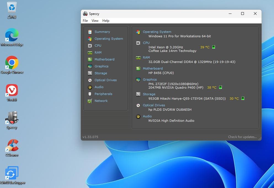Click the green storage temperature indicator
This screenshot has height=188, width=274.
coord(243,99)
